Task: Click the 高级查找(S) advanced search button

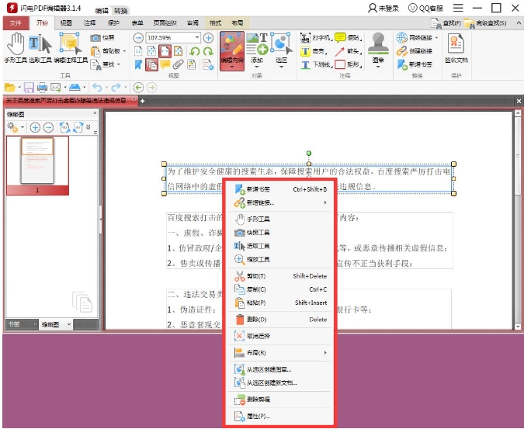Action: click(485, 23)
